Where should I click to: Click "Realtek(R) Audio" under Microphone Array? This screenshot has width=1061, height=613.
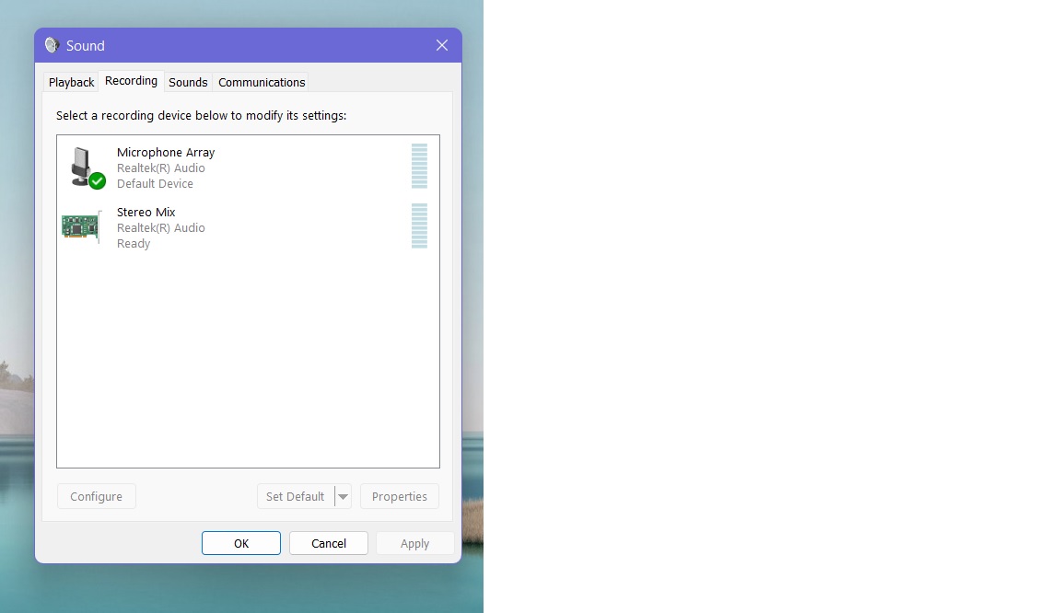coord(161,168)
